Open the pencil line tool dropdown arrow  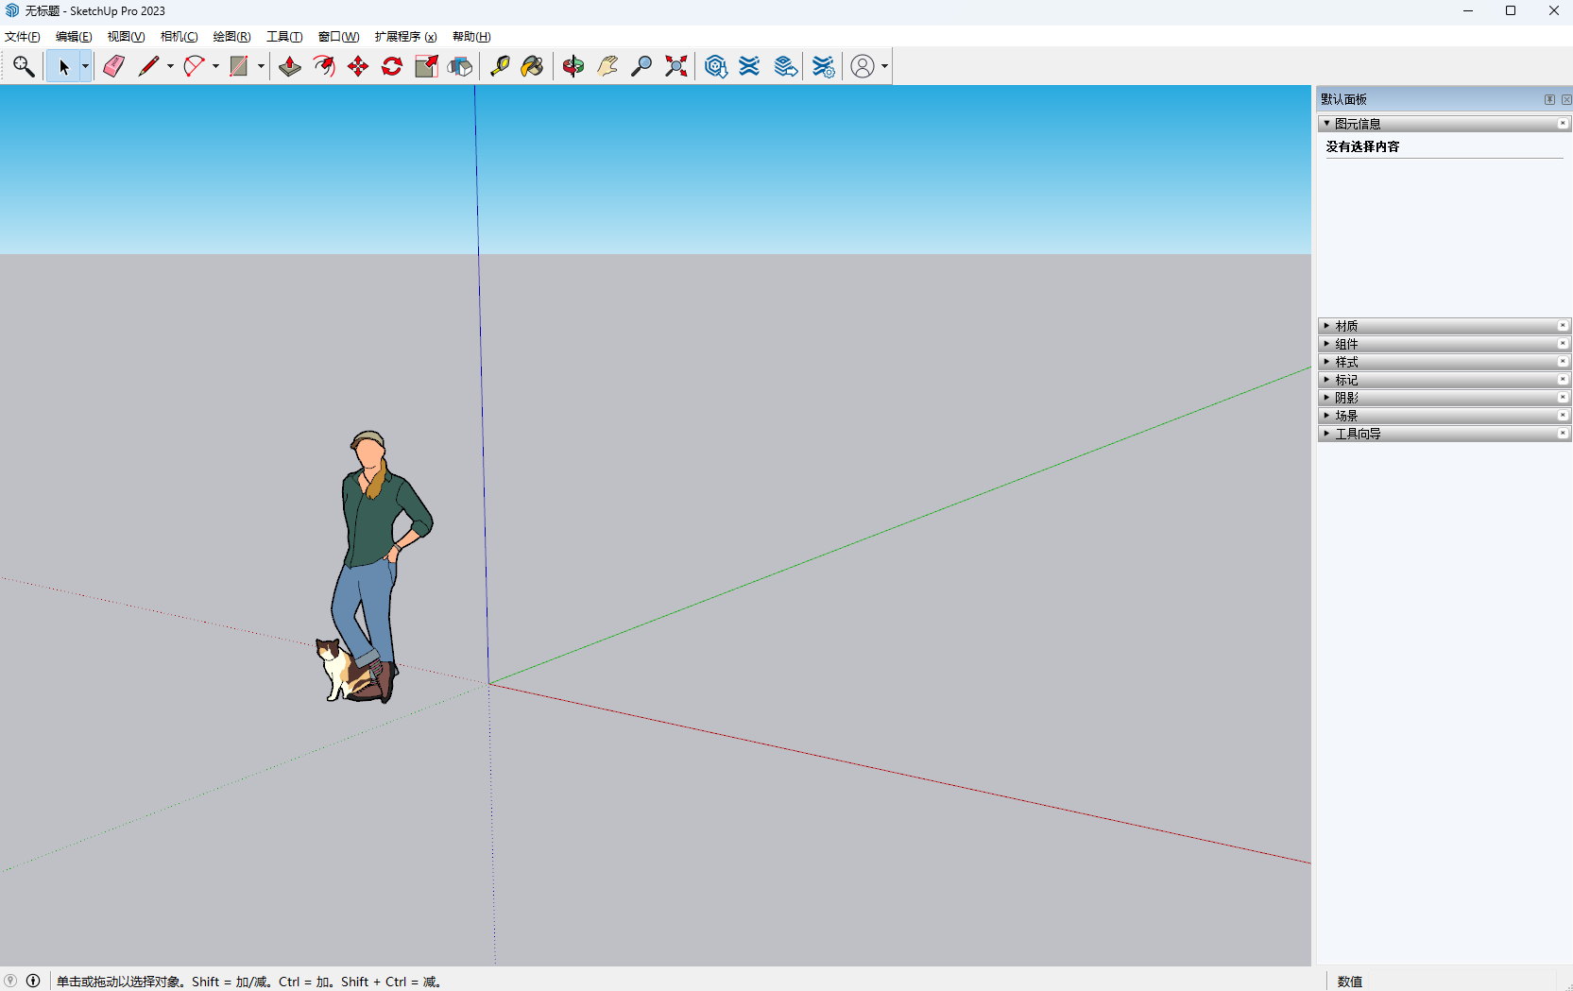(x=171, y=66)
